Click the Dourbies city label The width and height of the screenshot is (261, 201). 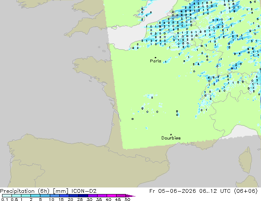click(171, 138)
